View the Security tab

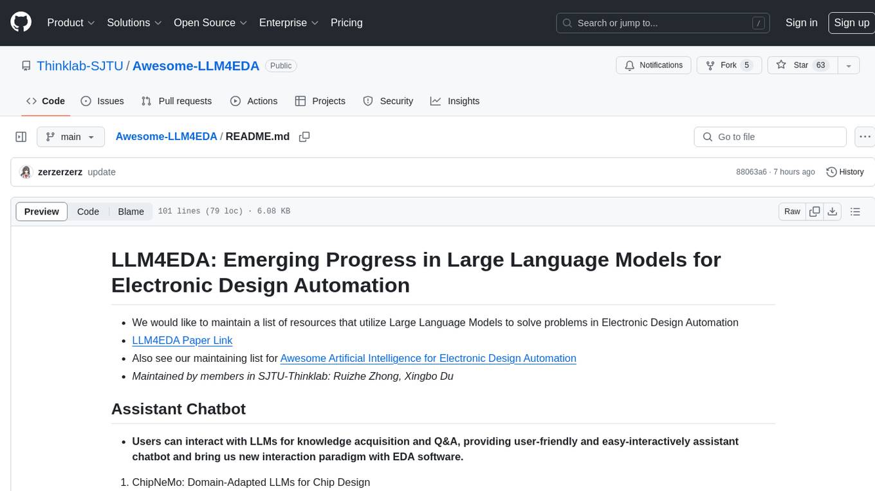pyautogui.click(x=388, y=101)
